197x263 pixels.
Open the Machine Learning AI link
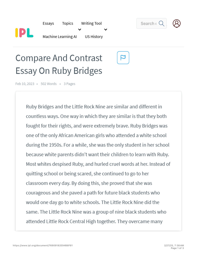[60, 37]
